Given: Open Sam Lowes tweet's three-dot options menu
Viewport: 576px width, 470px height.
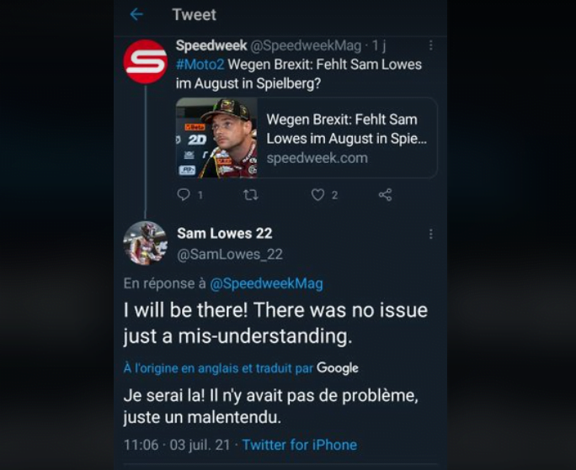Looking at the screenshot, I should pos(430,234).
